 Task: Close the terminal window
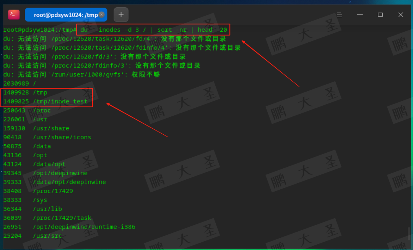coord(400,15)
